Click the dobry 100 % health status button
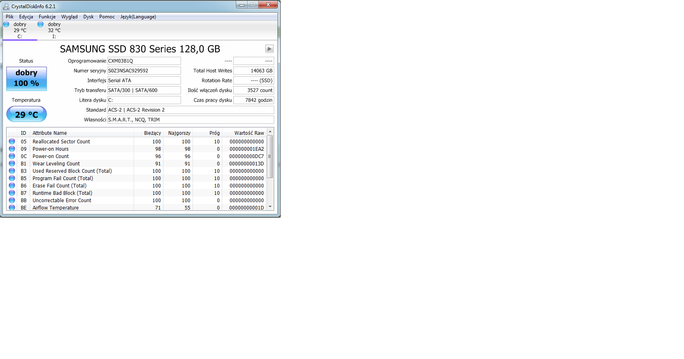 point(27,78)
